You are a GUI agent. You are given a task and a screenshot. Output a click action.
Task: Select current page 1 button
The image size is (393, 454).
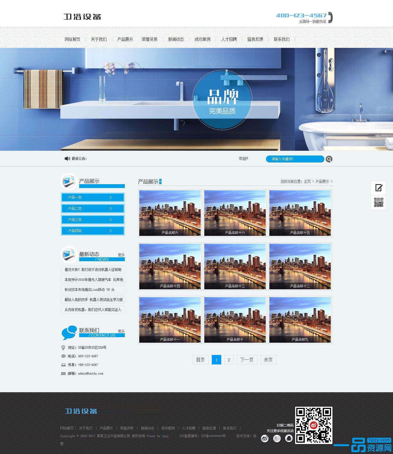coord(217,360)
